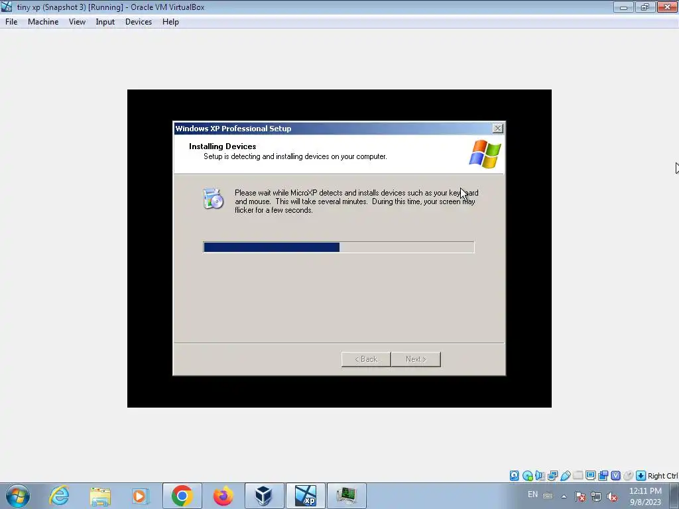Open Windows Media Player from the taskbar
The image size is (679, 509).
pyautogui.click(x=141, y=496)
